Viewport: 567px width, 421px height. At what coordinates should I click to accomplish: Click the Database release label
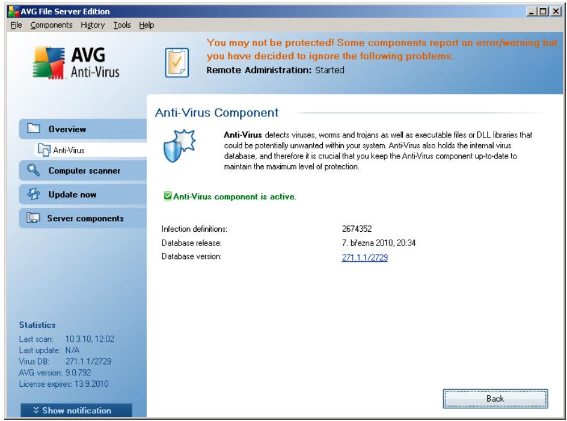[x=191, y=243]
